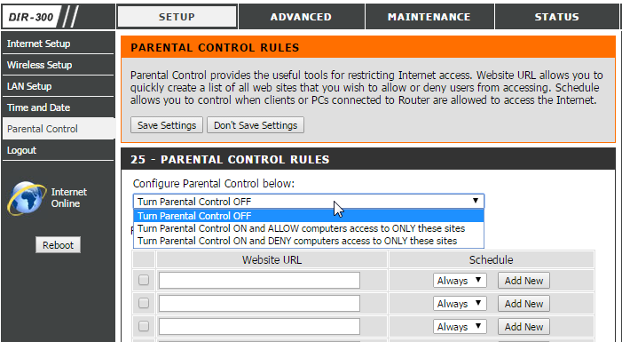Screen dimensions: 622x342
Task: Switch to the ADVANCED tab
Action: [301, 17]
